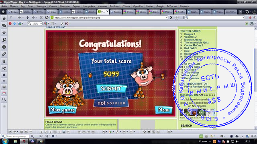257x144 pixels.
Task: Click the game's Menu button
Action: click(163, 110)
